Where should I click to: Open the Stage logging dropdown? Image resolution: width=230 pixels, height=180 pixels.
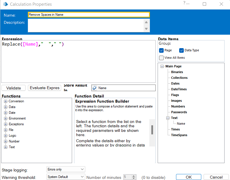[x=82, y=169]
